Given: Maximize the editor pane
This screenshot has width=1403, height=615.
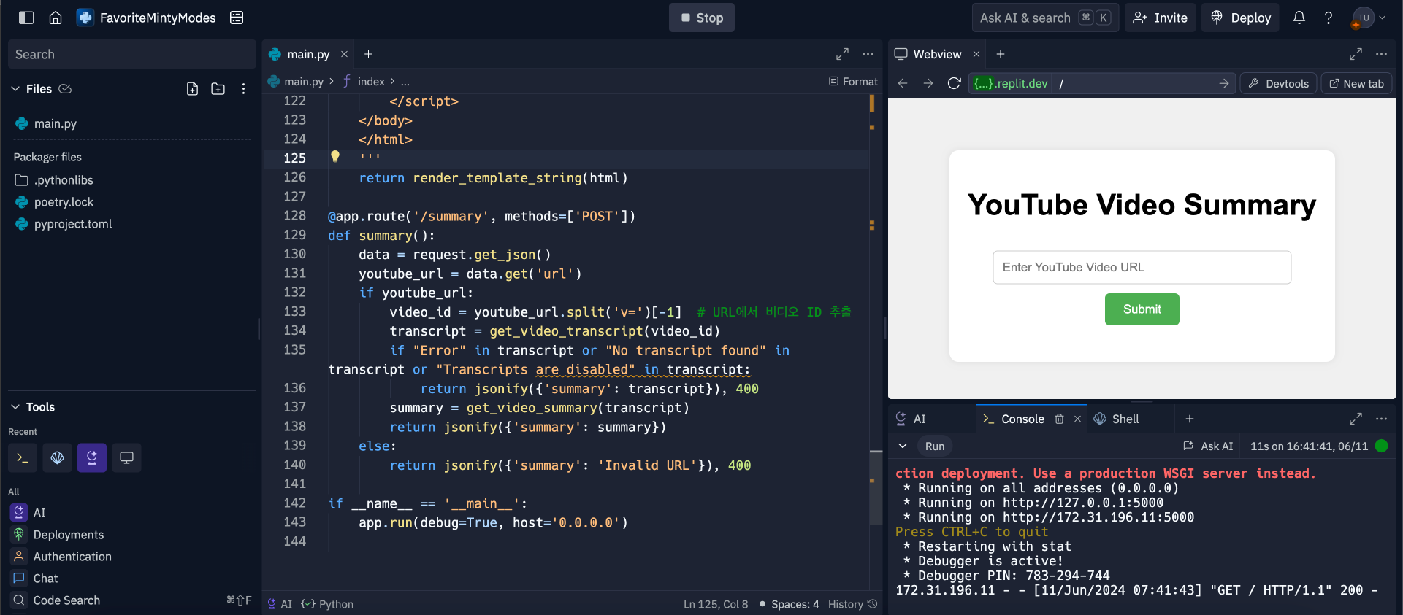Looking at the screenshot, I should click(x=842, y=54).
